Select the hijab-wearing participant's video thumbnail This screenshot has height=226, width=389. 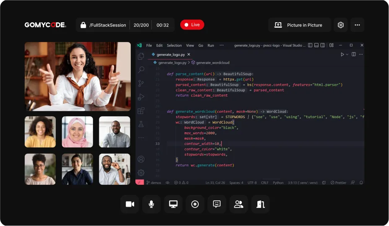(78, 132)
